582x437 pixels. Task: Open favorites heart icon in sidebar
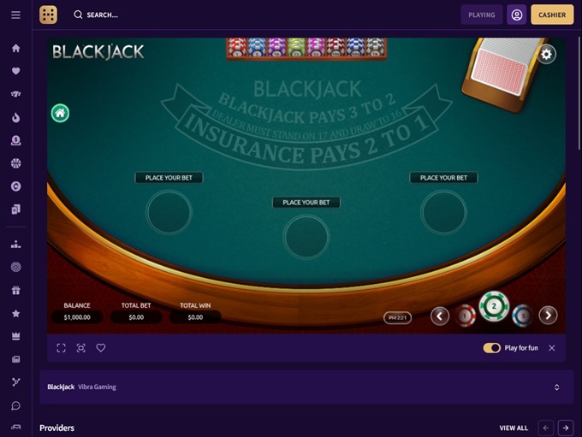[15, 71]
